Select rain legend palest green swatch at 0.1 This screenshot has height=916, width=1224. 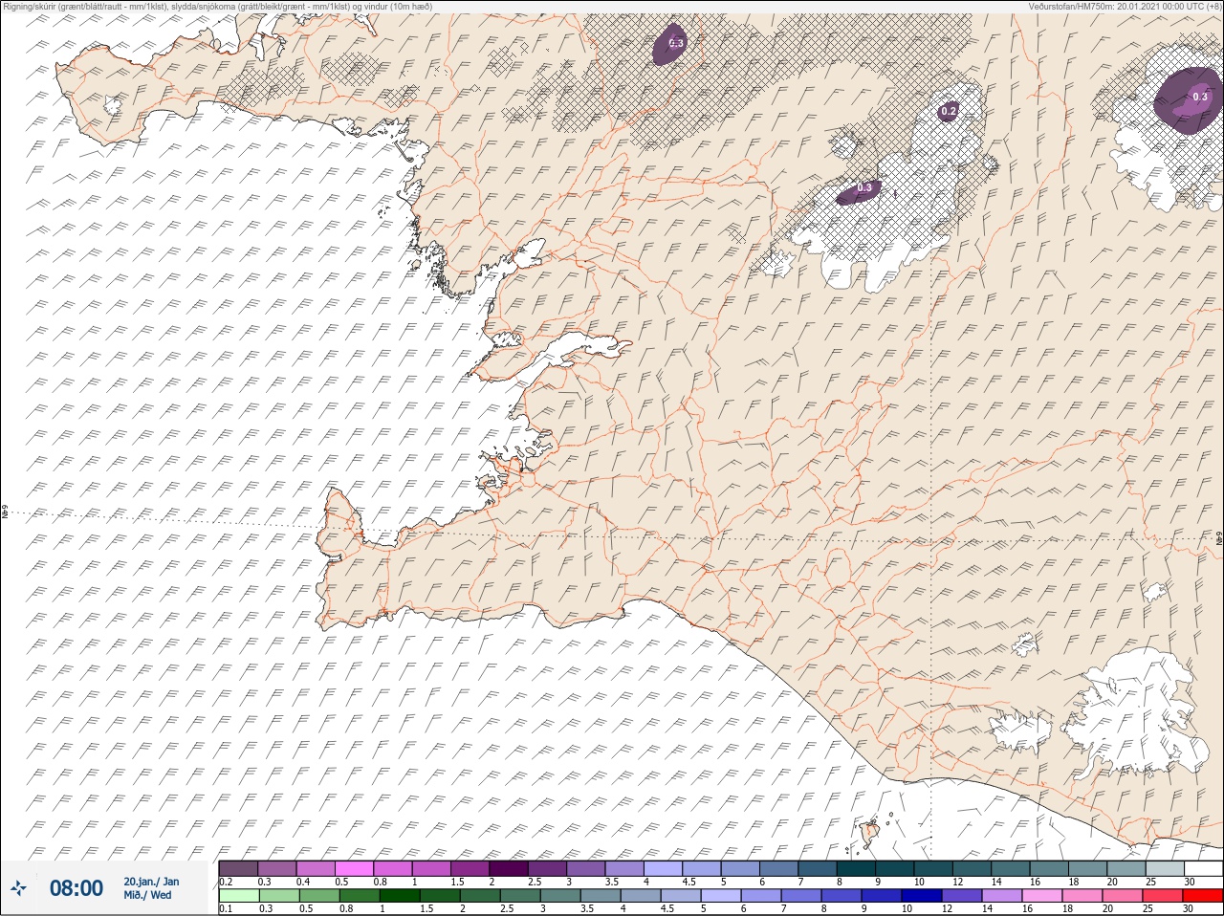click(238, 896)
